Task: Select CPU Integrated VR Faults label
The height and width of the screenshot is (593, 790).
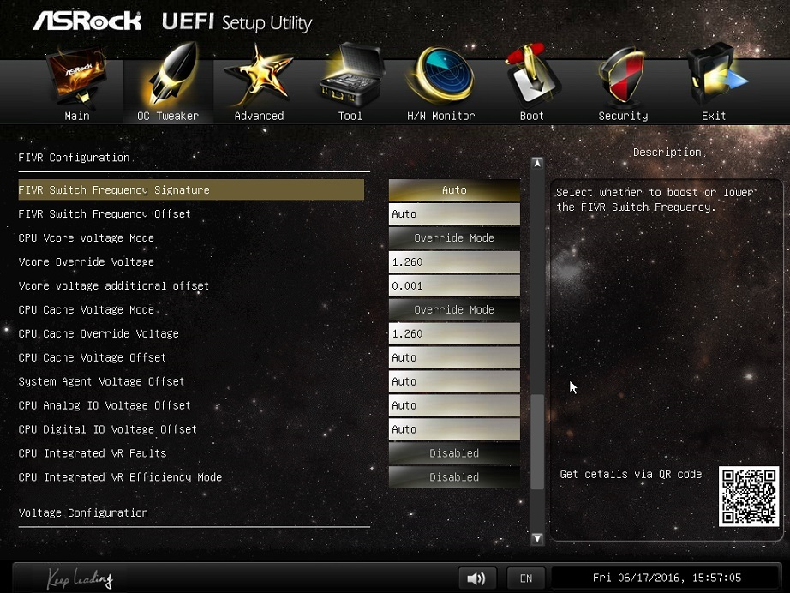Action: point(93,453)
